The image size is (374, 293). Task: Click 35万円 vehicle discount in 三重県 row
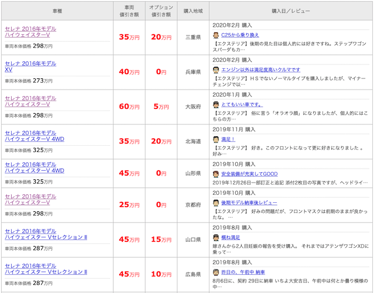(129, 37)
